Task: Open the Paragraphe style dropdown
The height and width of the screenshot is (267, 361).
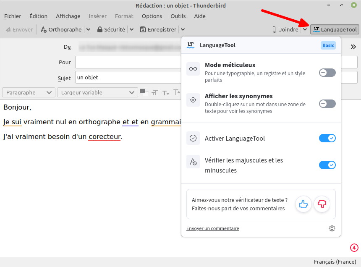Action: (x=29, y=92)
